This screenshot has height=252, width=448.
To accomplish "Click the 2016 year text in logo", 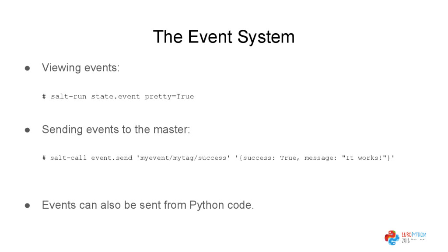I will [x=406, y=241].
